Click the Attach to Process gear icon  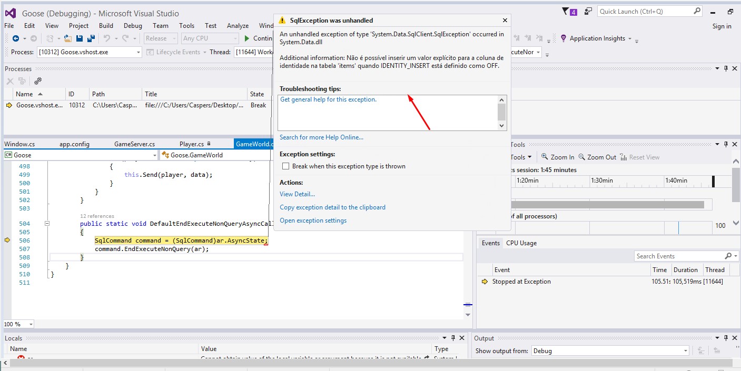point(38,81)
